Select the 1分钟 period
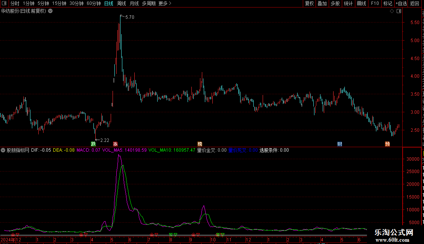Viewport: 424px width, 244px height. point(29,3)
